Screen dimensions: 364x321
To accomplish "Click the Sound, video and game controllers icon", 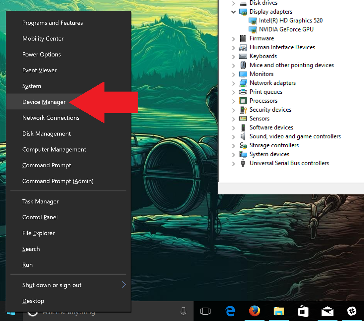I will pyautogui.click(x=243, y=136).
